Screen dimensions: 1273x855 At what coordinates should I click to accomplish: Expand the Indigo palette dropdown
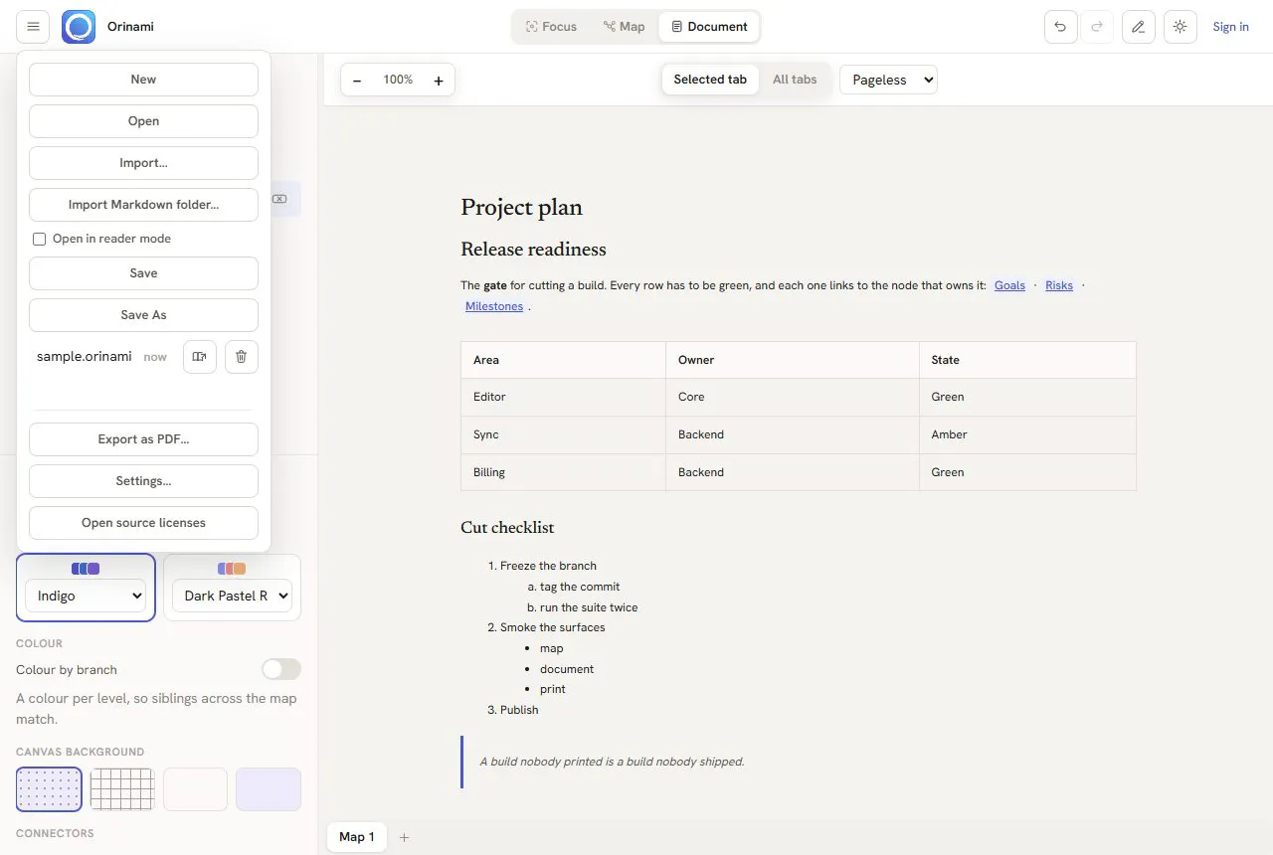pos(86,596)
